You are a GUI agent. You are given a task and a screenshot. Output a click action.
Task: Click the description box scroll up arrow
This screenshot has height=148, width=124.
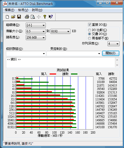click(x=117, y=60)
